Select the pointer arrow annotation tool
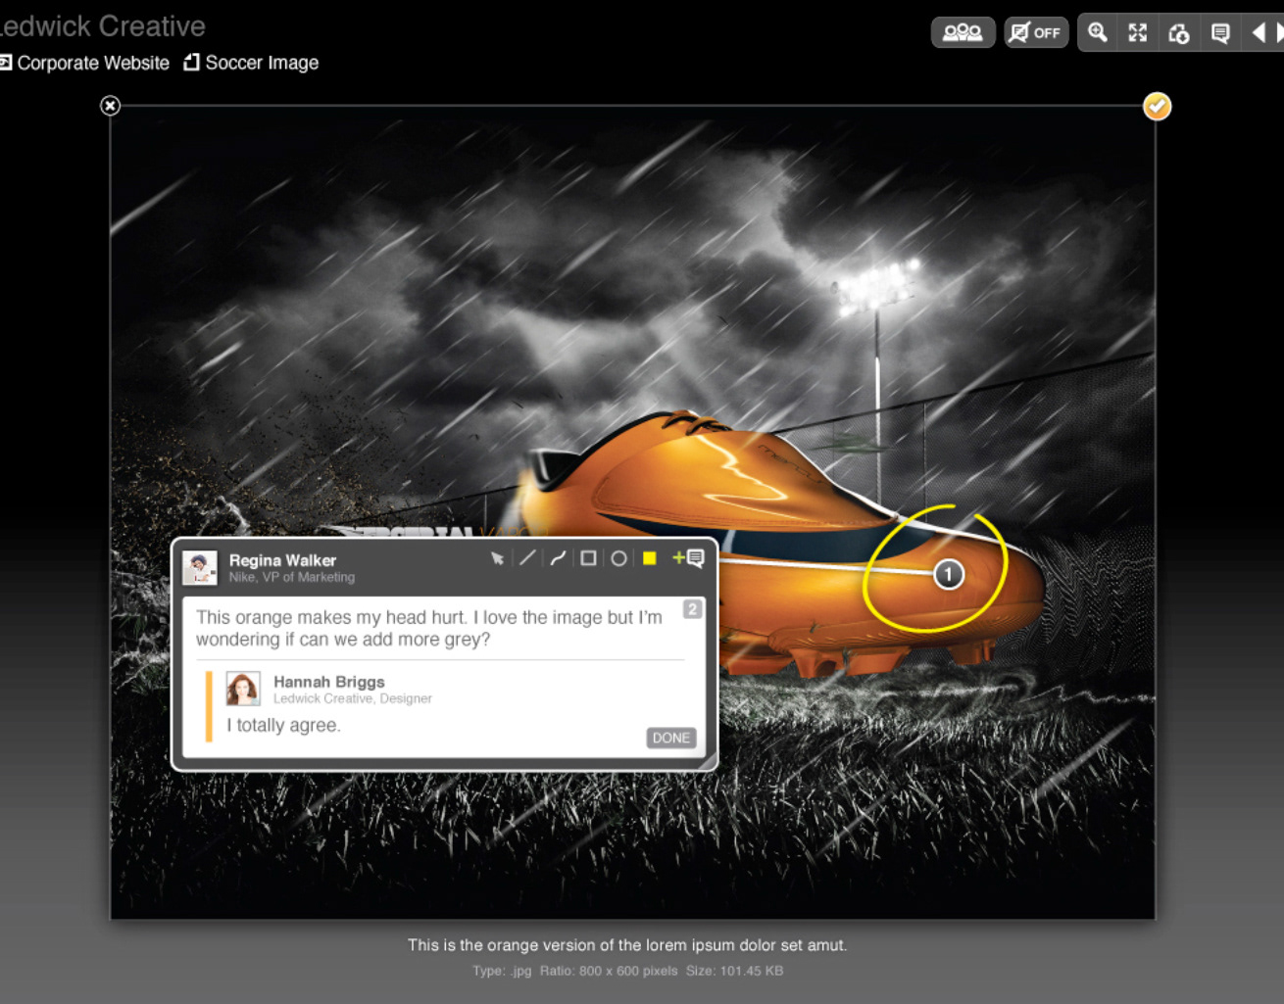The width and height of the screenshot is (1284, 1004). 498,558
